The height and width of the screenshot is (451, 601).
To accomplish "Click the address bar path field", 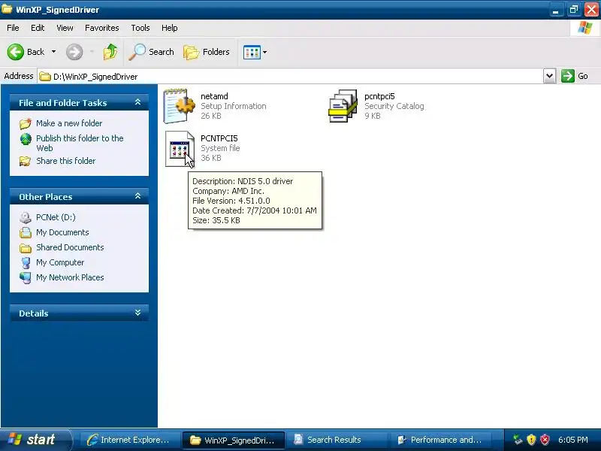I will 290,77.
